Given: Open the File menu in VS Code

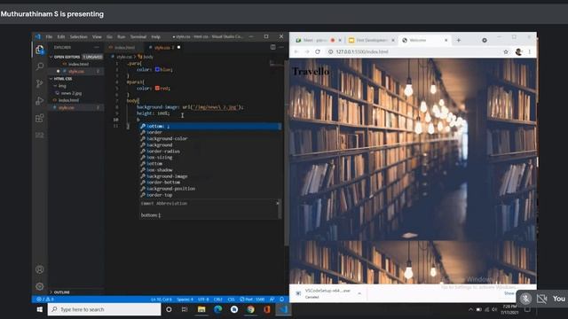Looking at the screenshot, I should [x=49, y=37].
